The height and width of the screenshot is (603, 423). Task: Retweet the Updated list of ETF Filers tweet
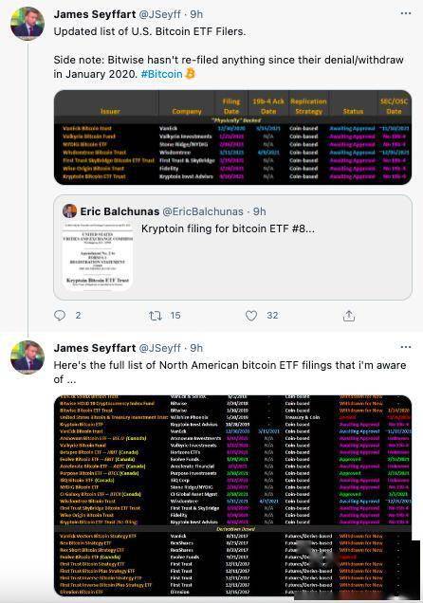[156, 316]
